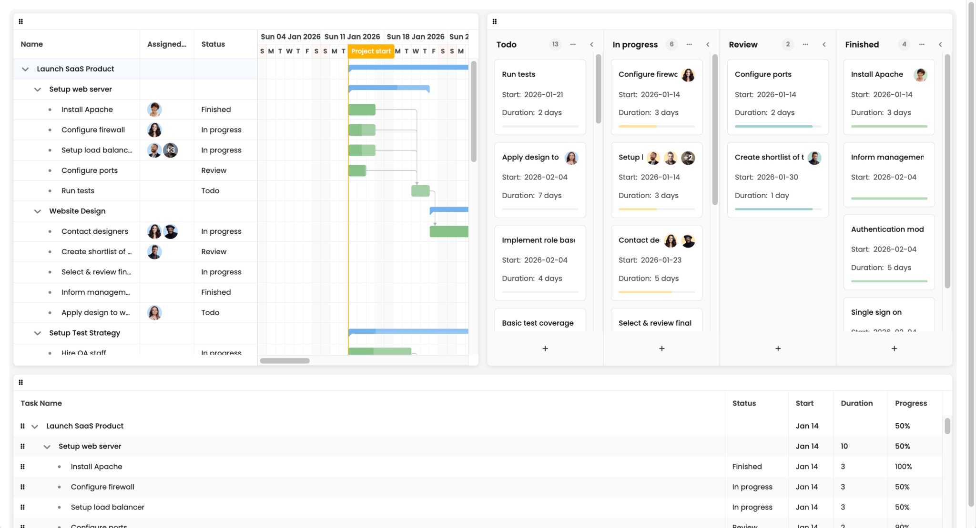Click the +3 assignee badge on Setup load balancer
This screenshot has height=528, width=976.
coord(171,150)
